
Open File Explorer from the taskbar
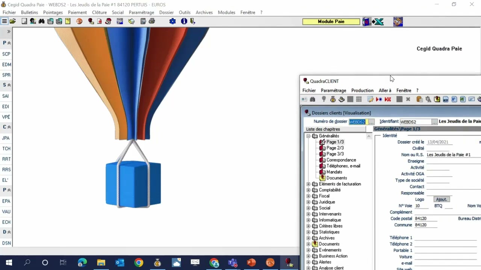[x=101, y=262]
